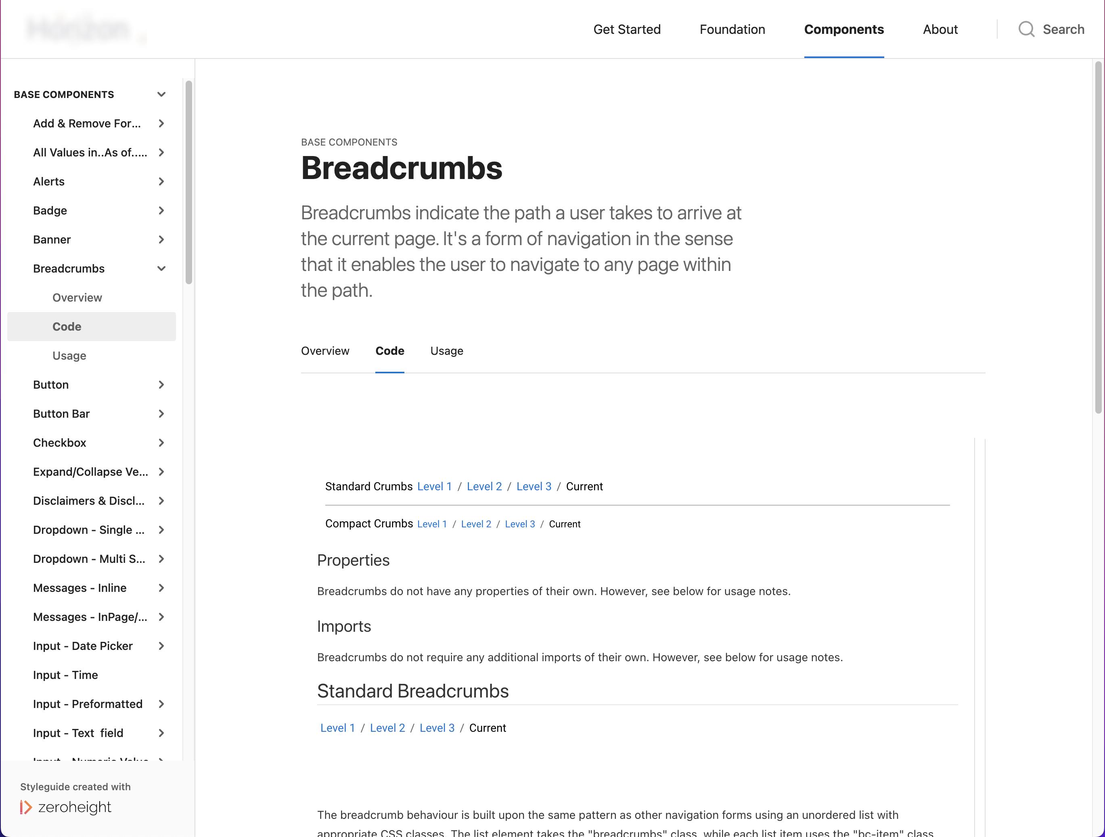Open Foundation in top navigation
The width and height of the screenshot is (1105, 837).
[x=732, y=29]
